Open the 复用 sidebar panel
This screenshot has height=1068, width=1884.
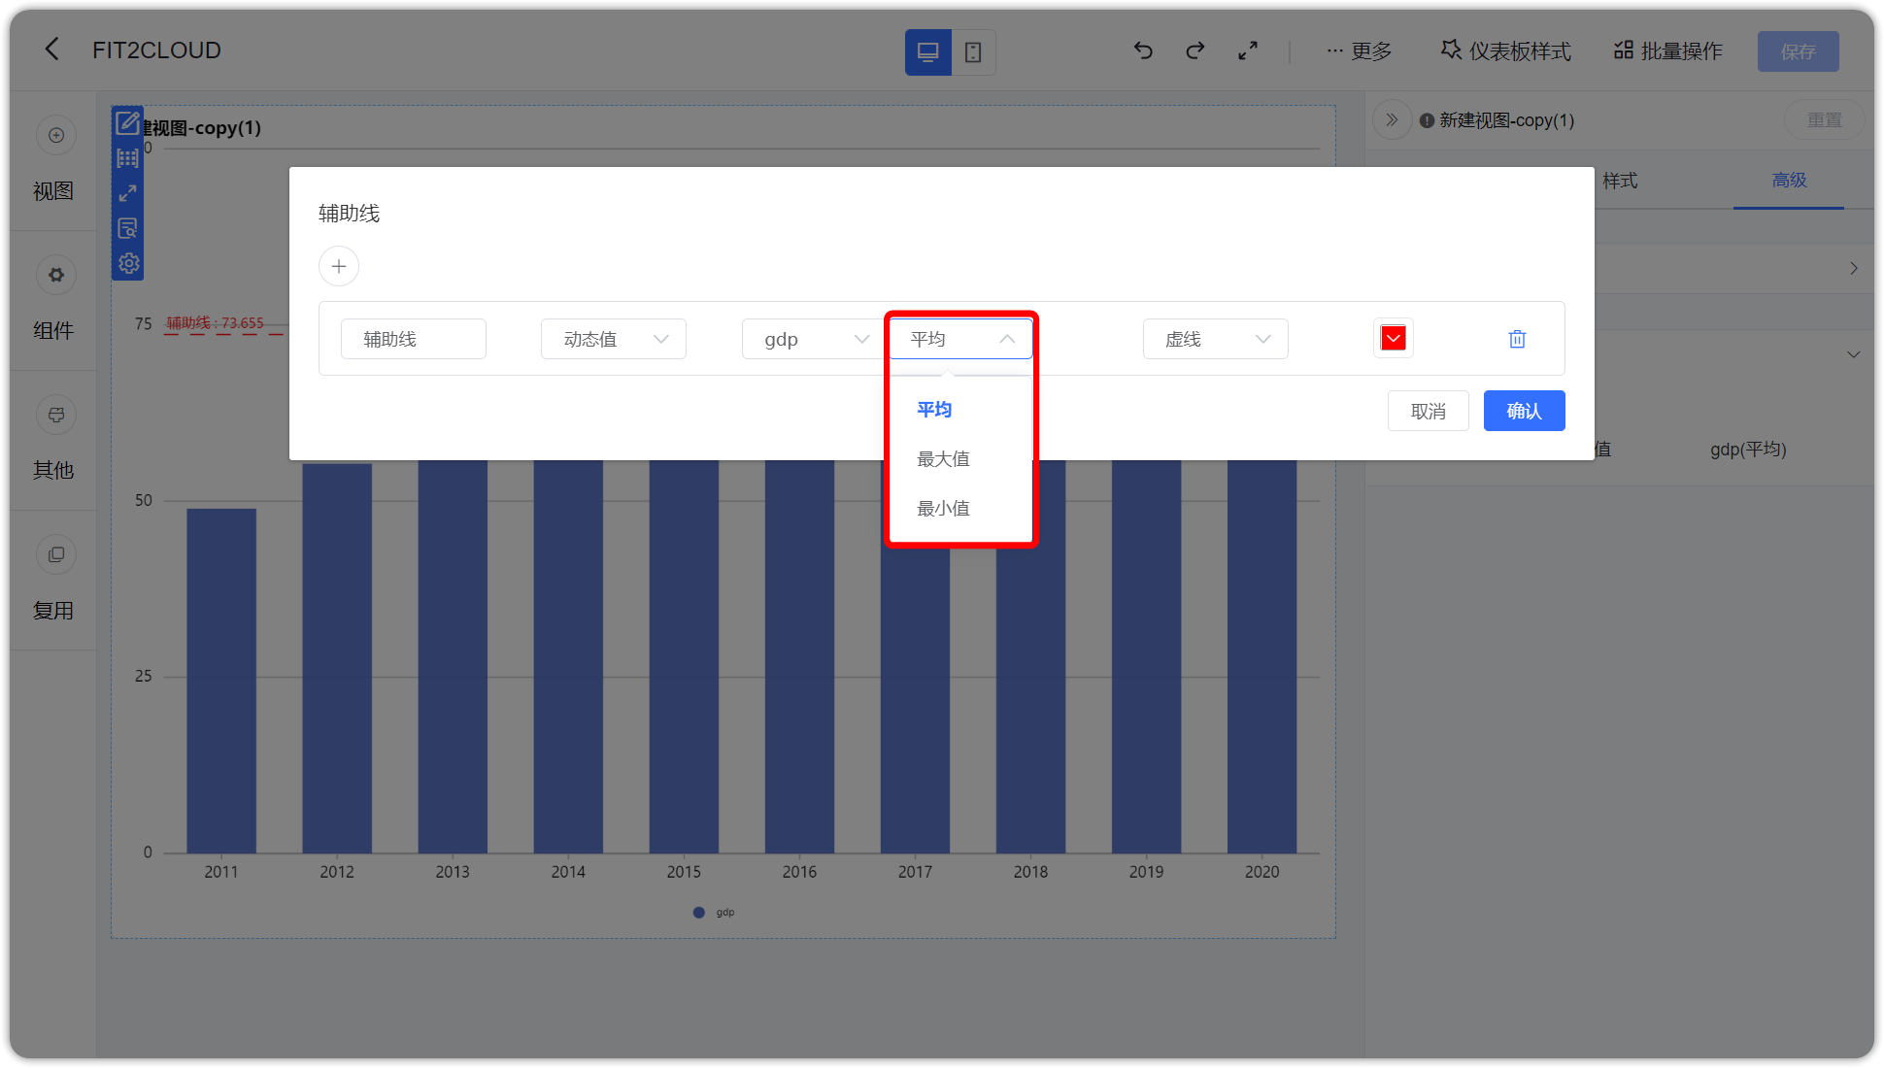click(x=53, y=581)
